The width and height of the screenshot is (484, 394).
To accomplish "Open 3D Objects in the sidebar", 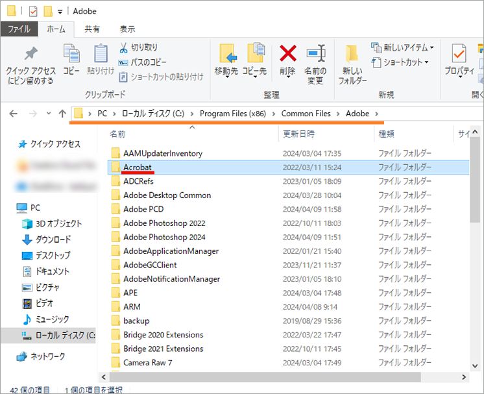I will 52,223.
